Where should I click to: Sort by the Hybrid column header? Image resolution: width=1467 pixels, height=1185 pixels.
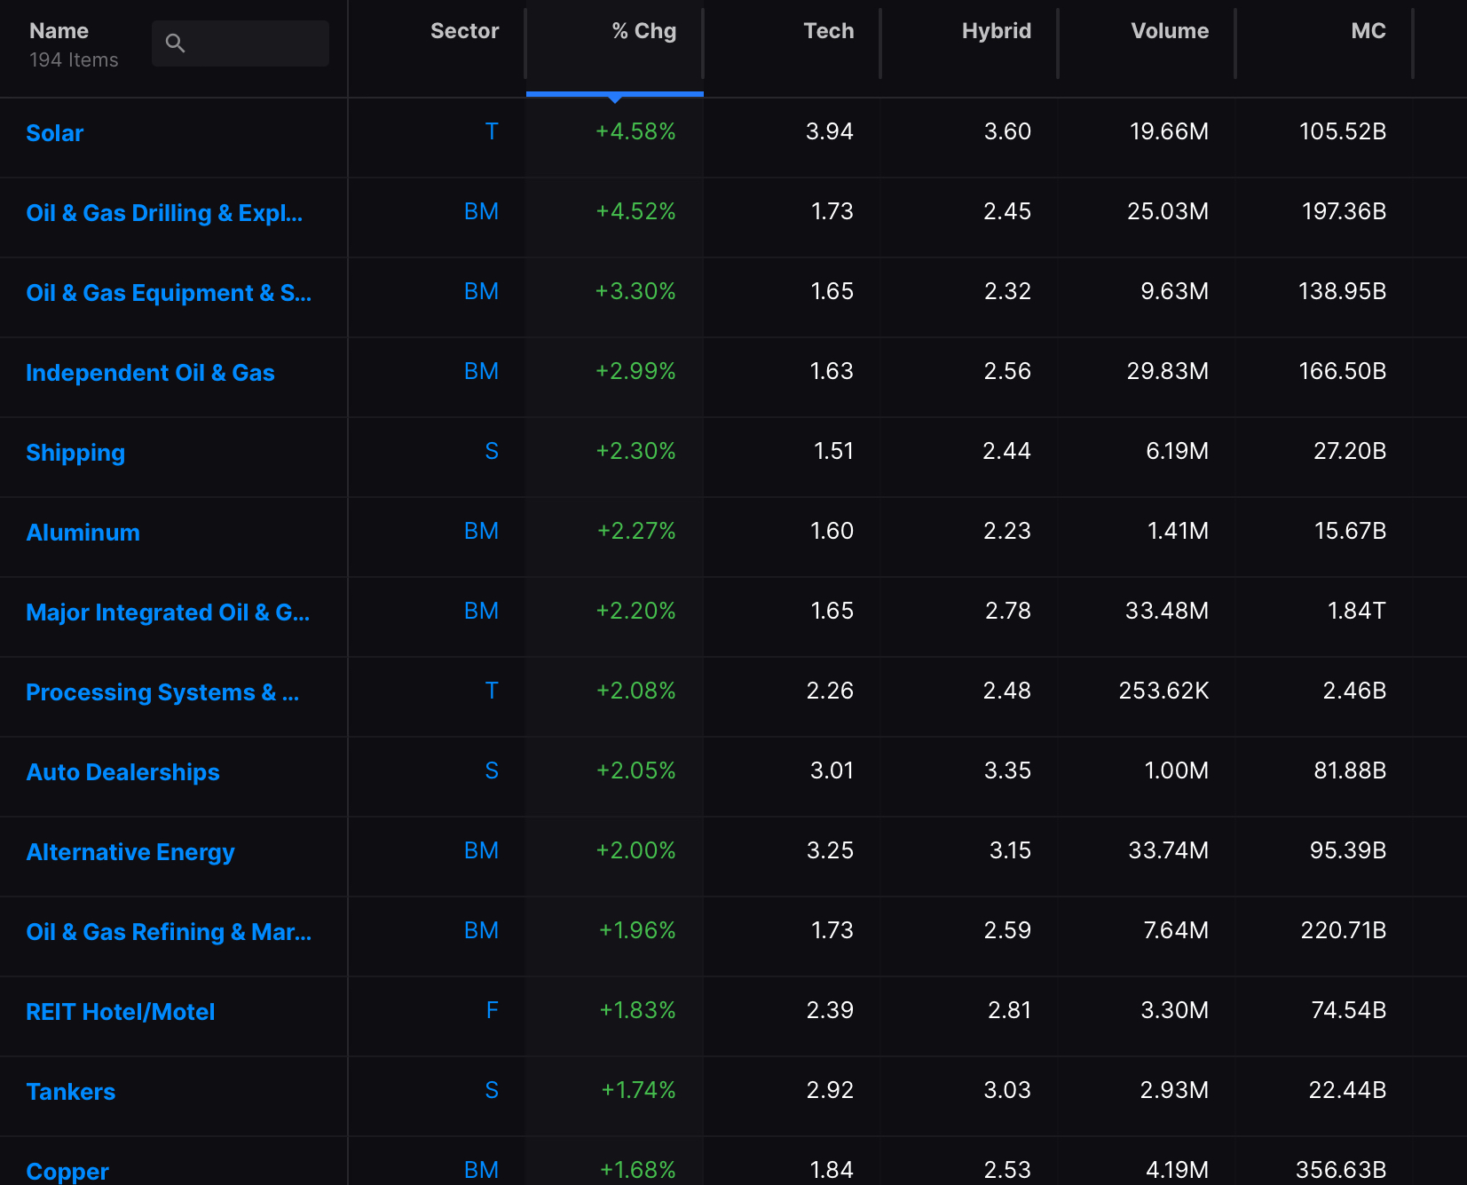tap(996, 31)
